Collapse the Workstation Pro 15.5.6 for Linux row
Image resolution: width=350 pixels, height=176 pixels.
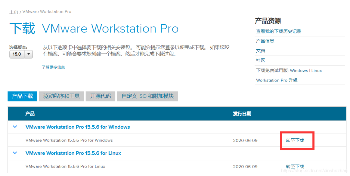point(15,153)
